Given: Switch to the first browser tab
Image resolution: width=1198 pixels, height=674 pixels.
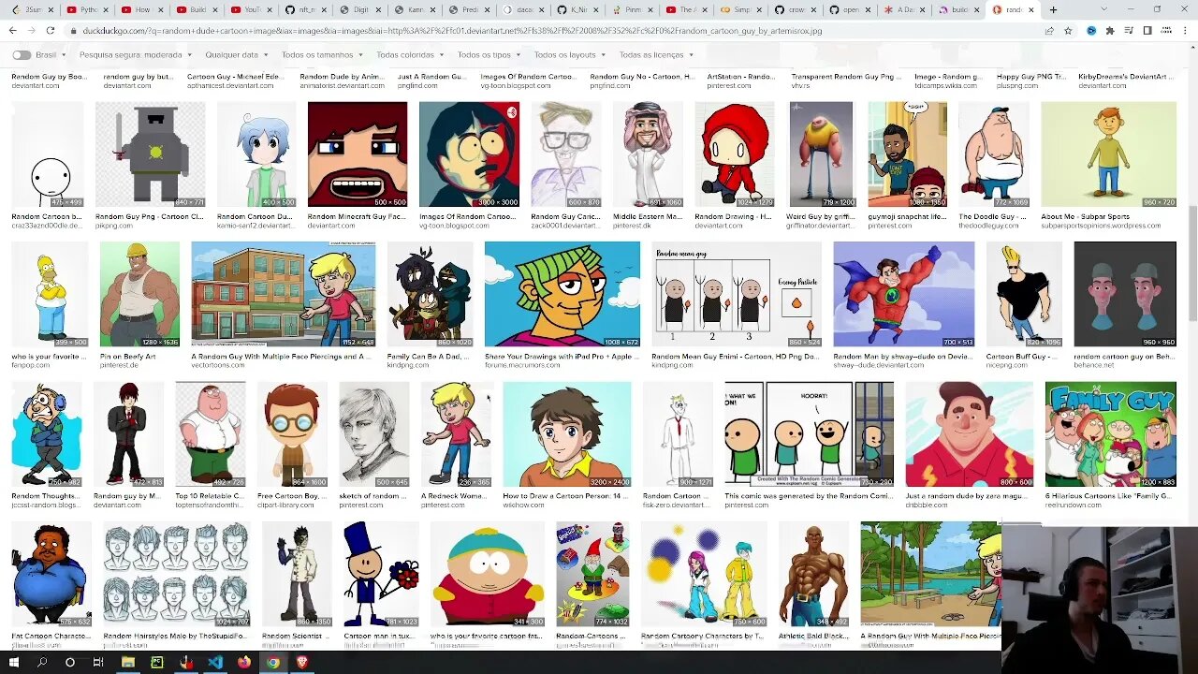Looking at the screenshot, I should (x=34, y=9).
